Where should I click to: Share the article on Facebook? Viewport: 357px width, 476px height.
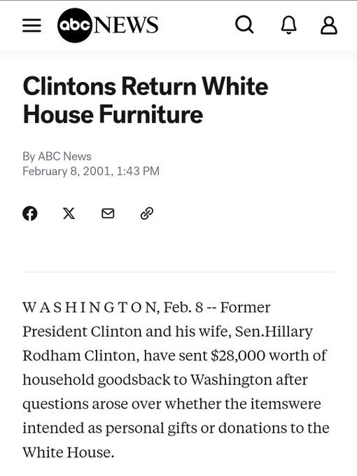coord(29,213)
